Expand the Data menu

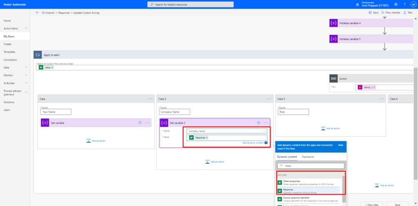pos(26,68)
